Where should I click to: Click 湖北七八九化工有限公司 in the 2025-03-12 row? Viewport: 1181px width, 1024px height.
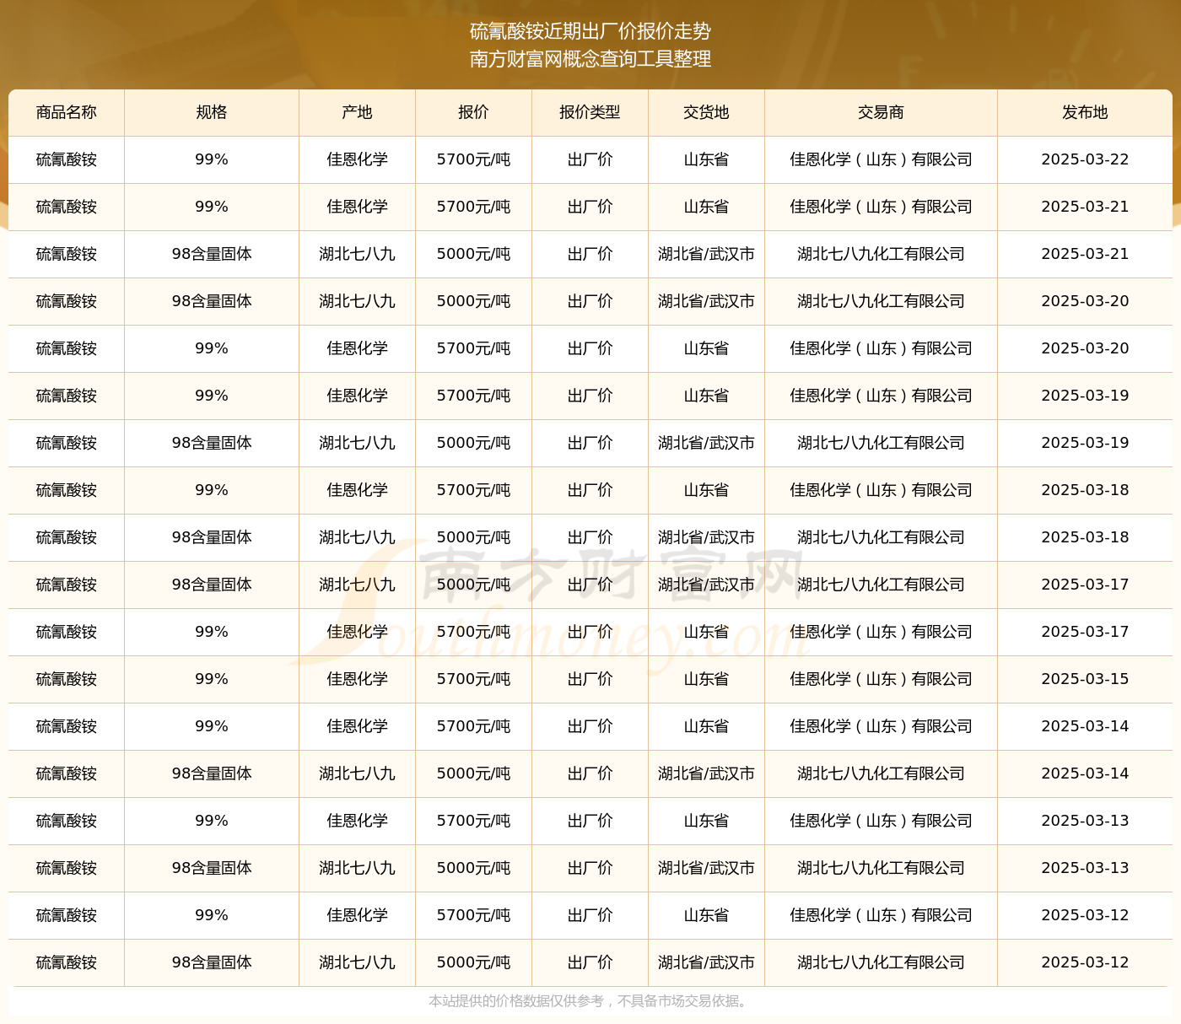[x=881, y=962]
